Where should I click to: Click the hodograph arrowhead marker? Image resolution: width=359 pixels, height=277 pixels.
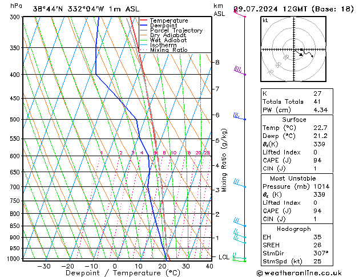(x=301, y=55)
